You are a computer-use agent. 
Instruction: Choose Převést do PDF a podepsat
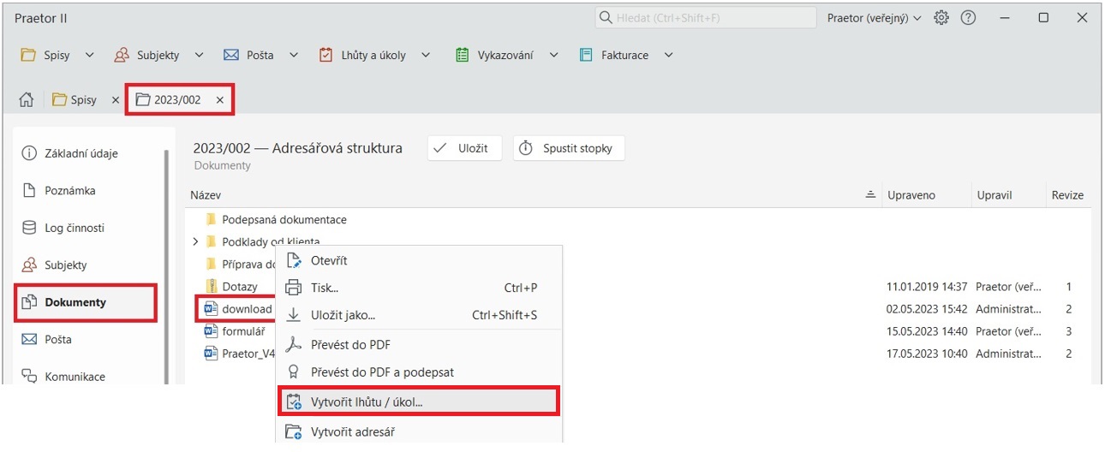pos(419,372)
